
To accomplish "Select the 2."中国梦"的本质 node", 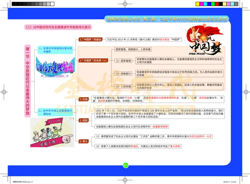I will (x=92, y=60).
